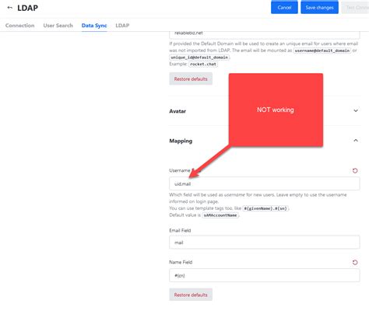Reset the Name Field to default
This screenshot has width=369, height=311.
[x=355, y=262]
